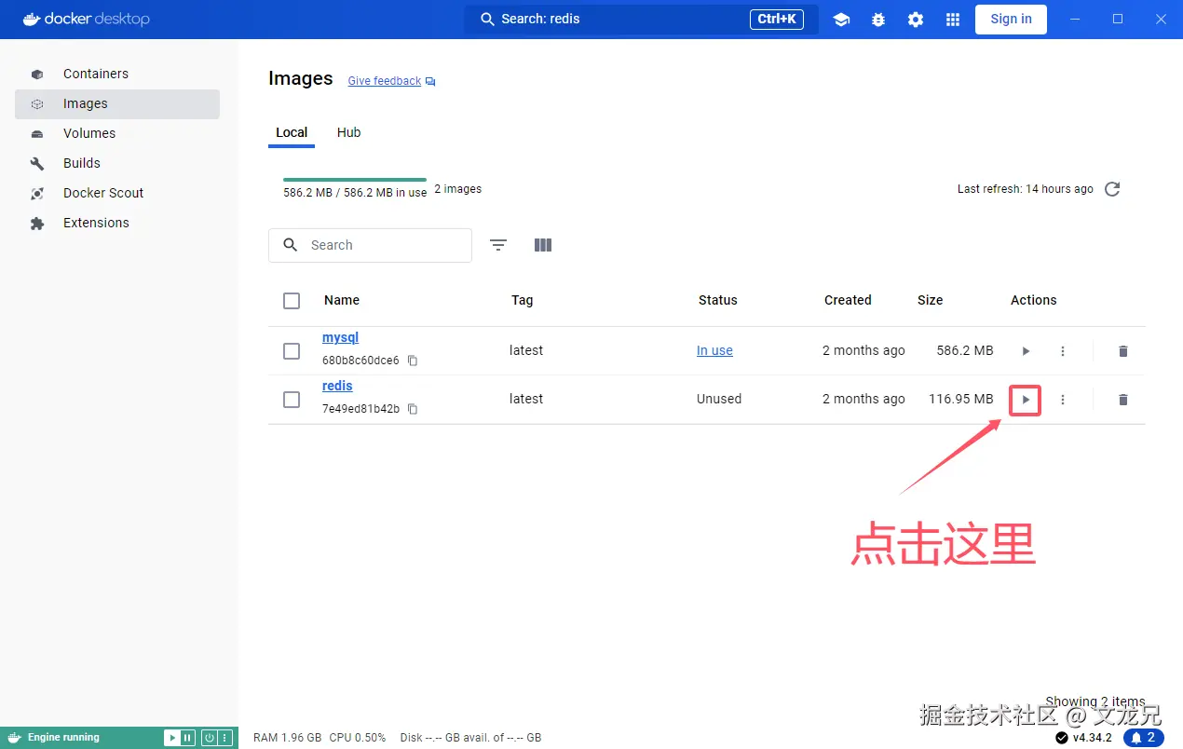Sort by the Name column header
The image size is (1183, 749).
pos(342,300)
